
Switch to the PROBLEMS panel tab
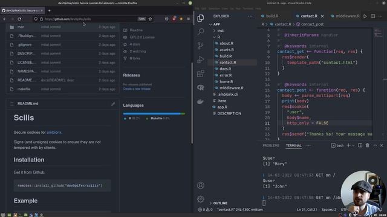point(271,145)
